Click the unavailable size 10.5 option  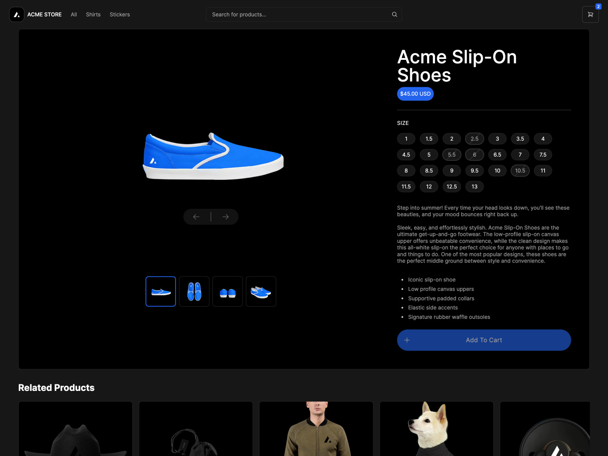click(x=520, y=171)
